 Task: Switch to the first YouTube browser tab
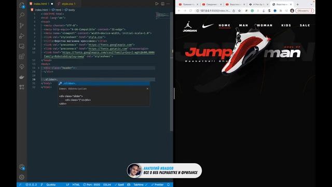point(188,4)
